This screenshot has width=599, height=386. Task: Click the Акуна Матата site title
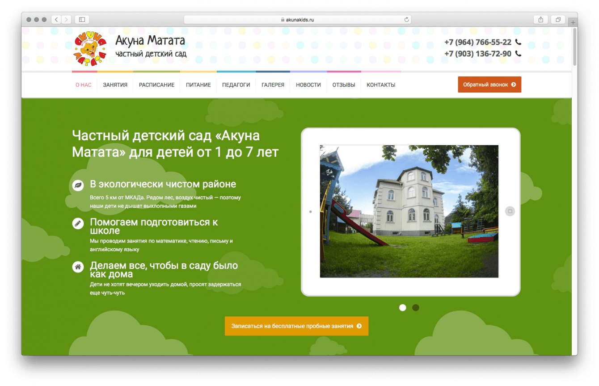(x=150, y=41)
